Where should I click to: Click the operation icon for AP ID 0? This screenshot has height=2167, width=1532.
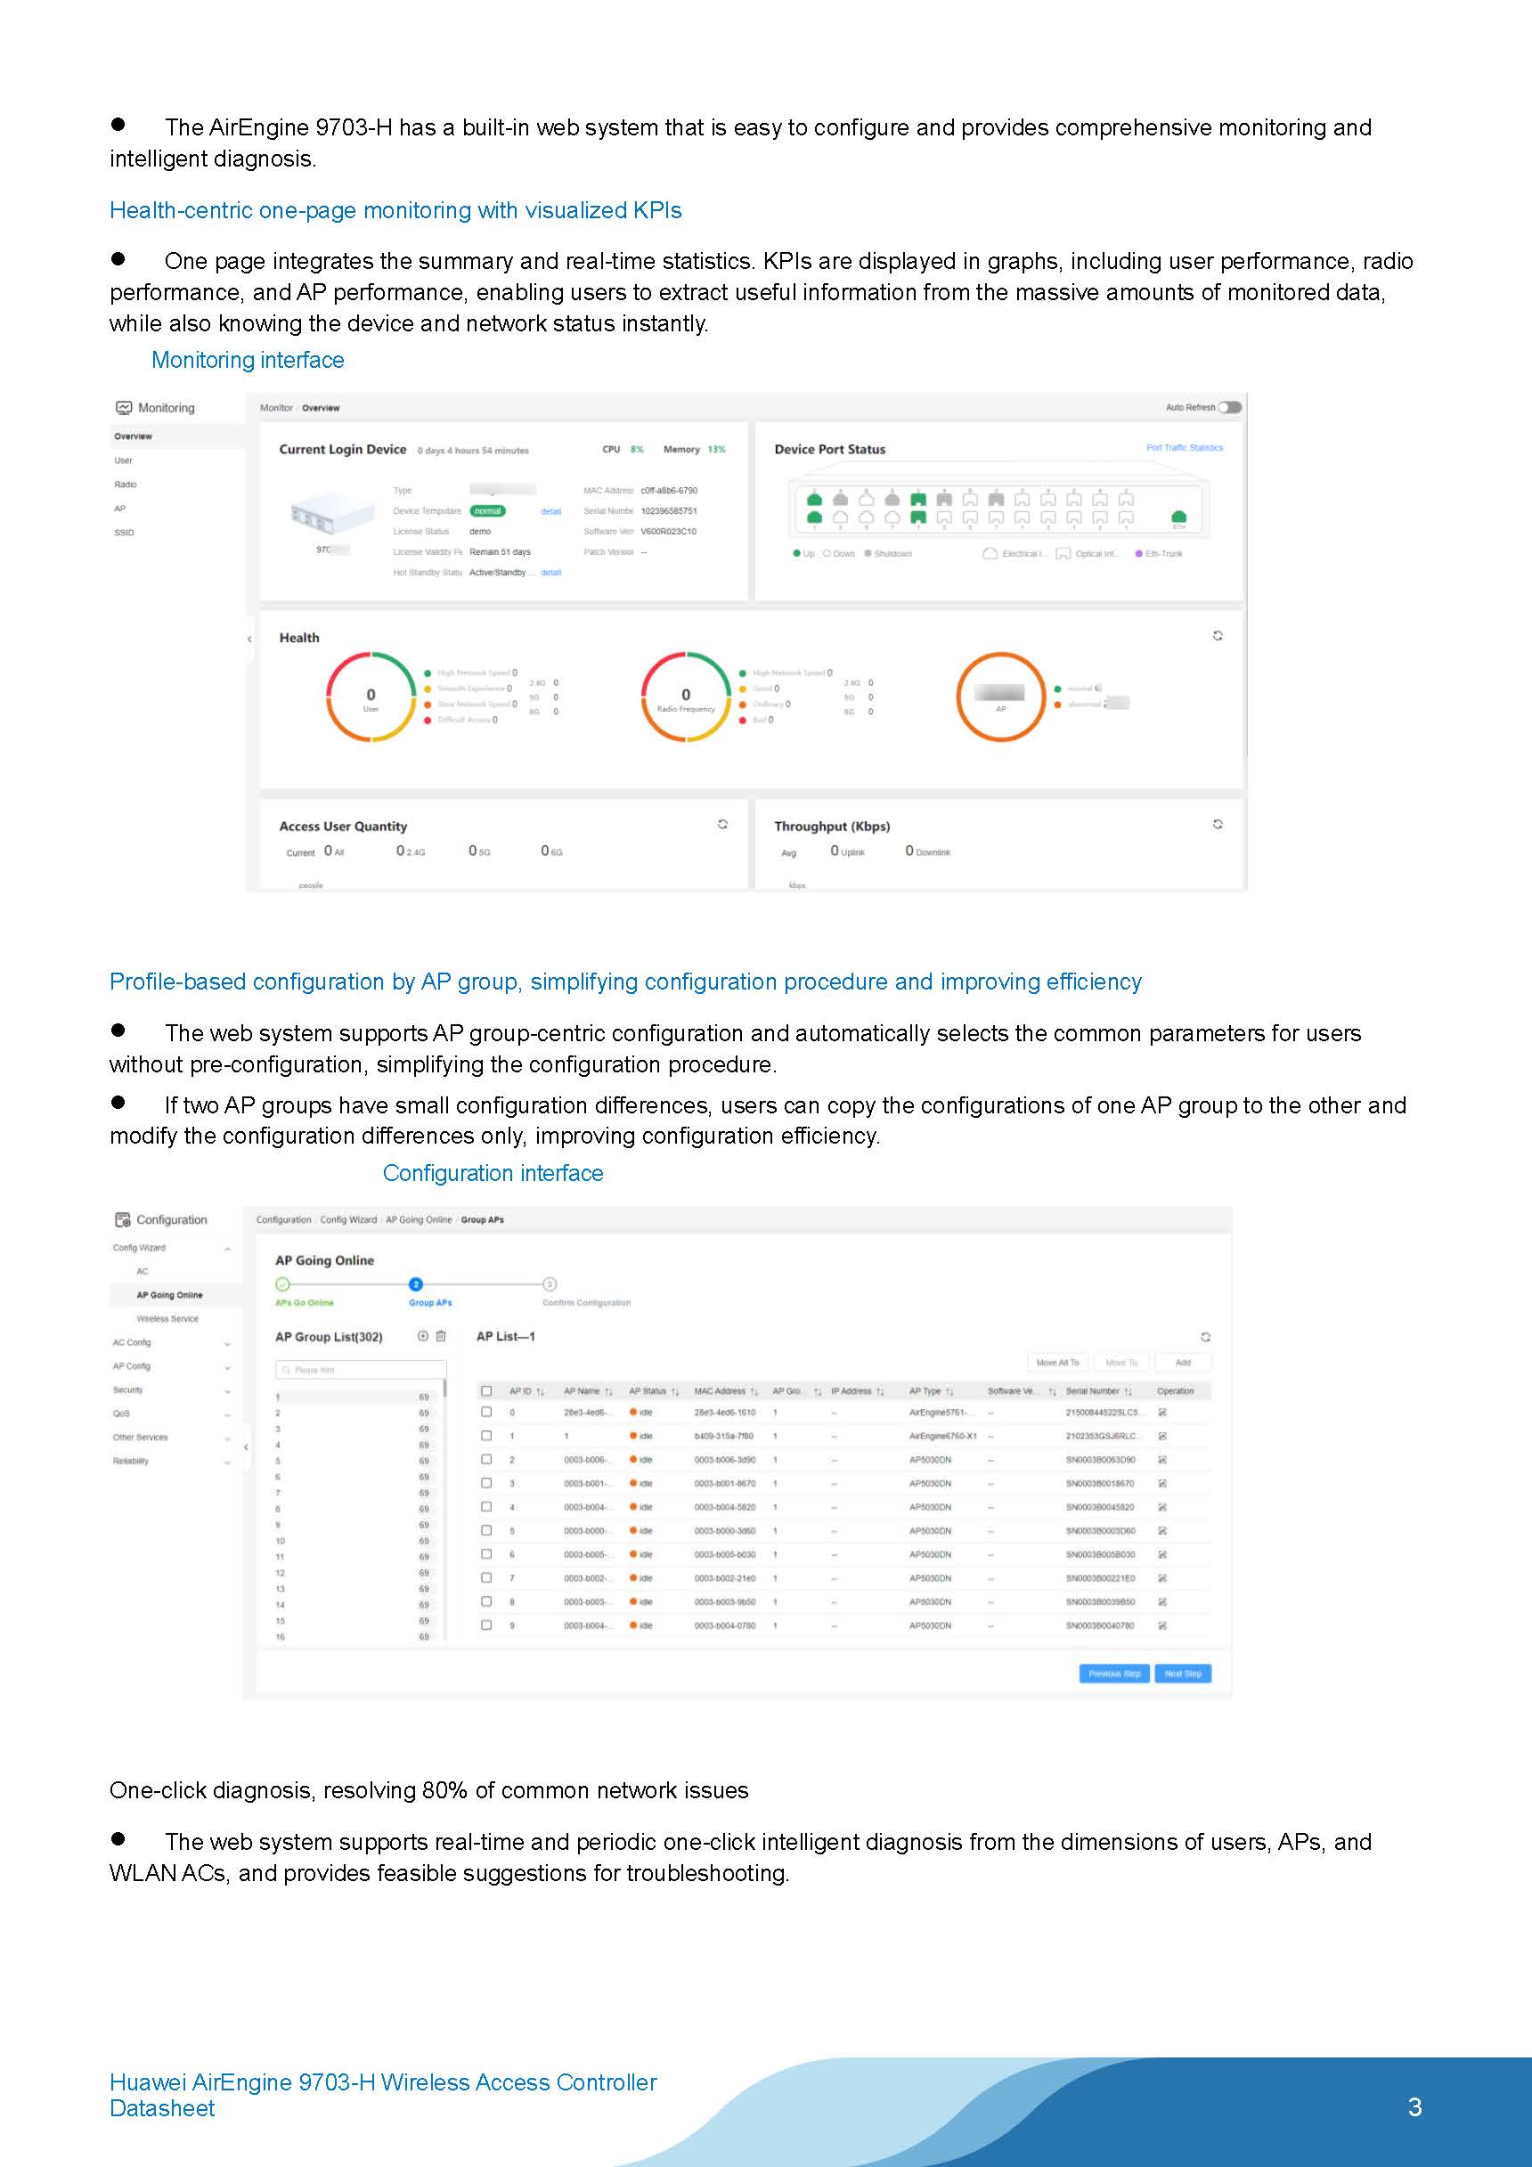point(1162,1413)
